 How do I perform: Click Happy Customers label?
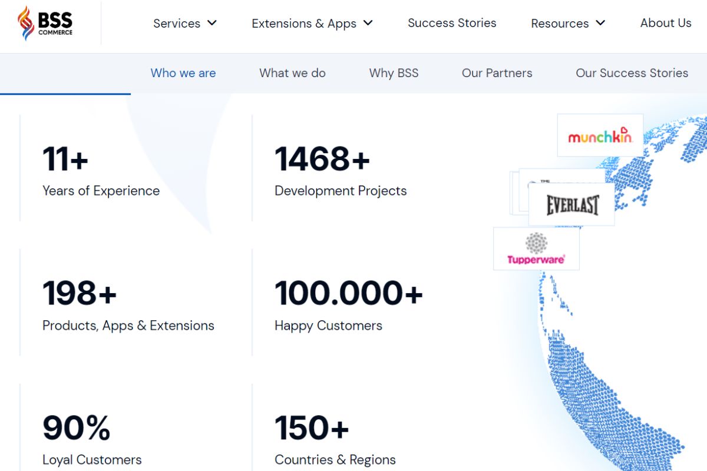point(328,326)
